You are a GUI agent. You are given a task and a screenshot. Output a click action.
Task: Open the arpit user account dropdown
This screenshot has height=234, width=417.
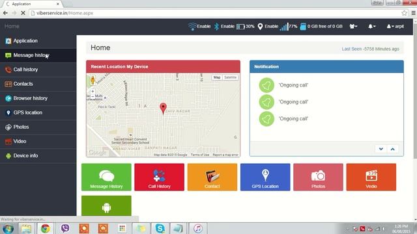tap(395, 26)
